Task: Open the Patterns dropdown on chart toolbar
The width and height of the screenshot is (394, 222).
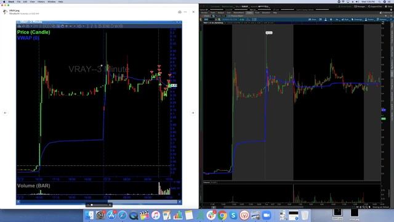Action: (x=382, y=19)
